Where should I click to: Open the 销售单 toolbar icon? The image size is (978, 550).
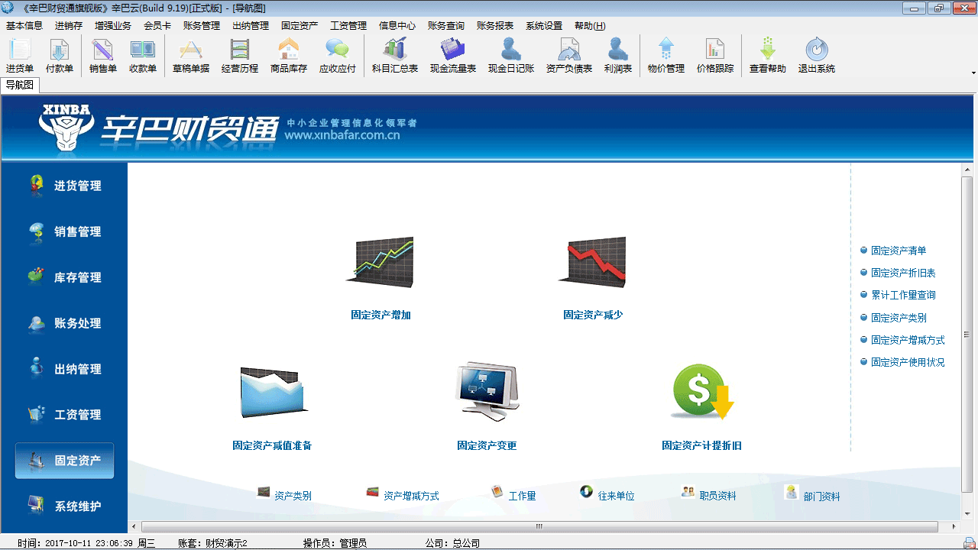tap(103, 56)
